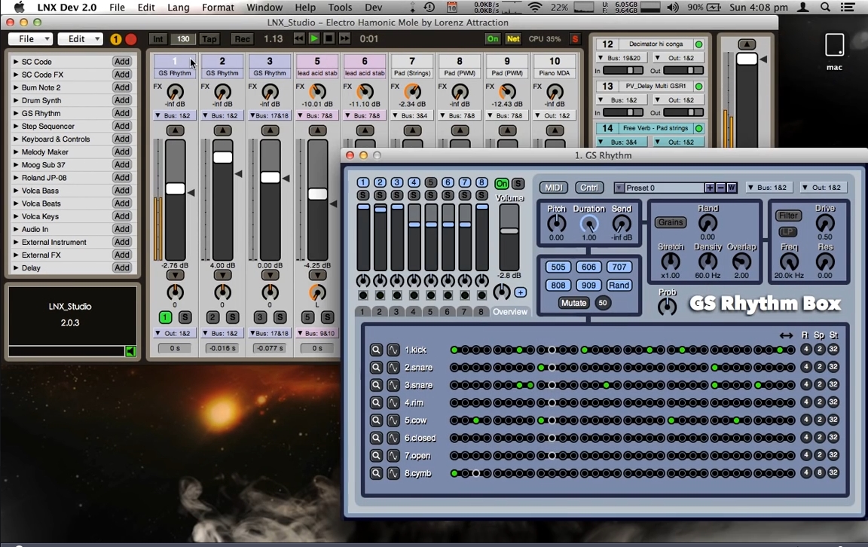The width and height of the screenshot is (868, 547).
Task: Open the waveform icon for the 2.snare row
Action: [x=393, y=368]
